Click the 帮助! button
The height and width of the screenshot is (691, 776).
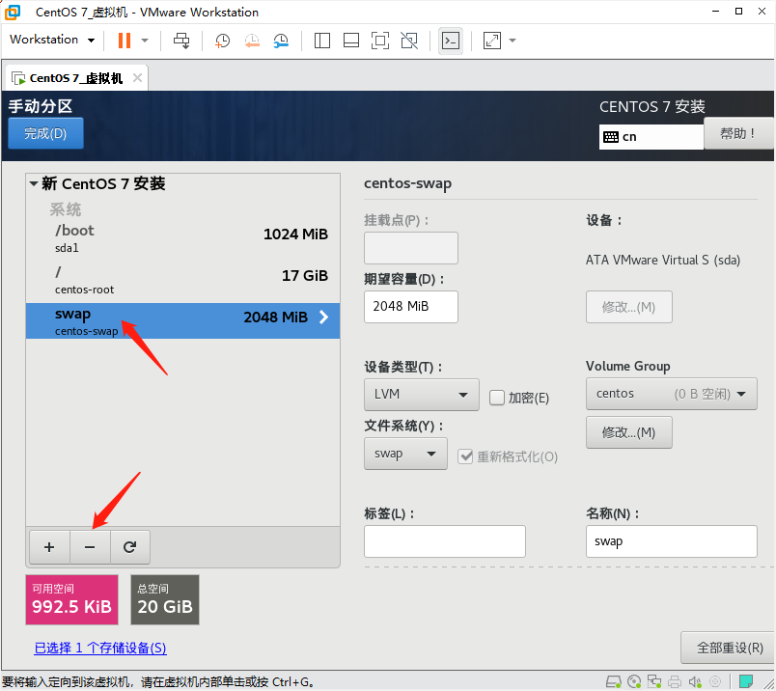738,133
